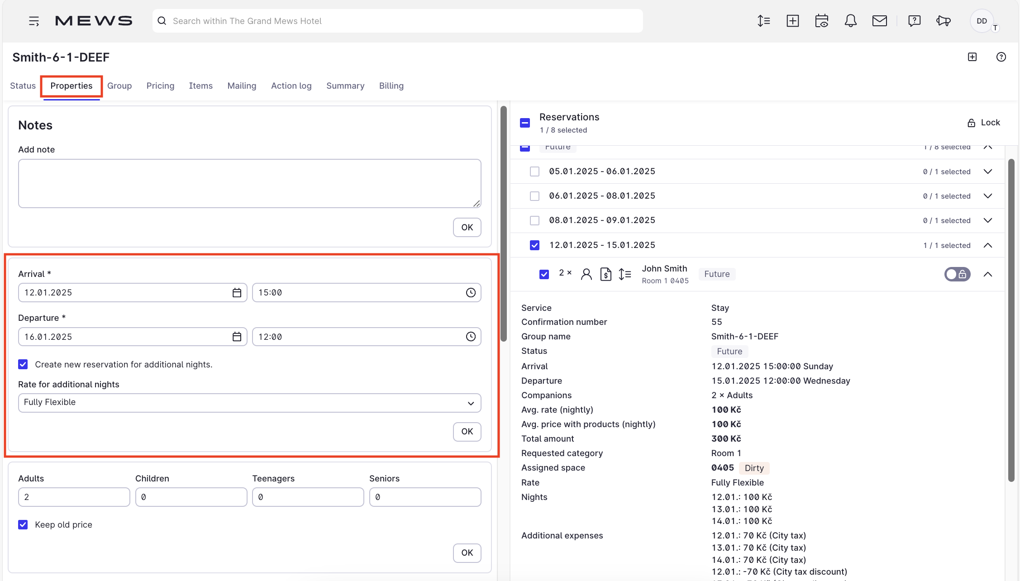
Task: Click the billing document icon on John Smith's row
Action: tap(606, 274)
